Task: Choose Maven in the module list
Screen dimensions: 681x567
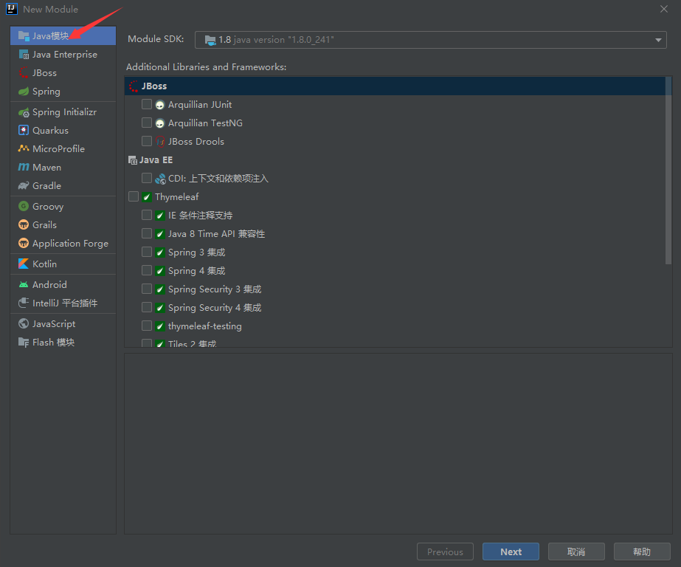Action: [x=63, y=168]
